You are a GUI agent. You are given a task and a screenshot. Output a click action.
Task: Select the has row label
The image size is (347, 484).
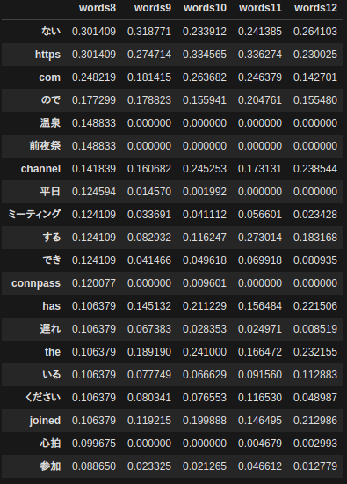coord(52,306)
